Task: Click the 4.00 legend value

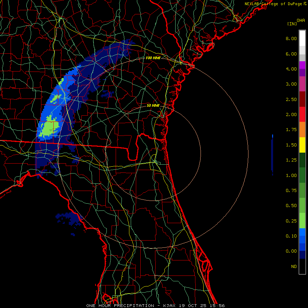Action: tap(291, 69)
